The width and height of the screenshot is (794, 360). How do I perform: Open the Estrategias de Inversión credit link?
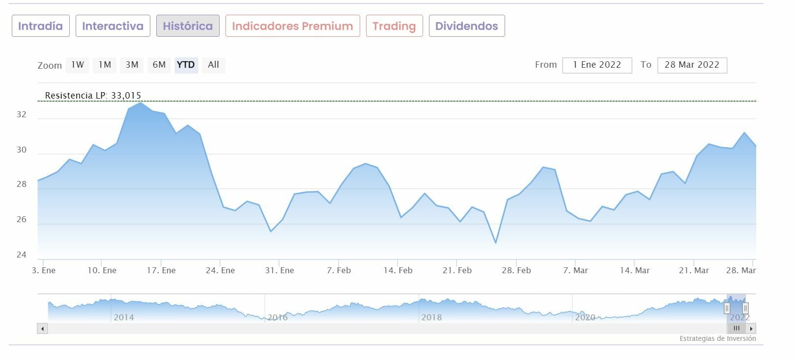(x=717, y=338)
